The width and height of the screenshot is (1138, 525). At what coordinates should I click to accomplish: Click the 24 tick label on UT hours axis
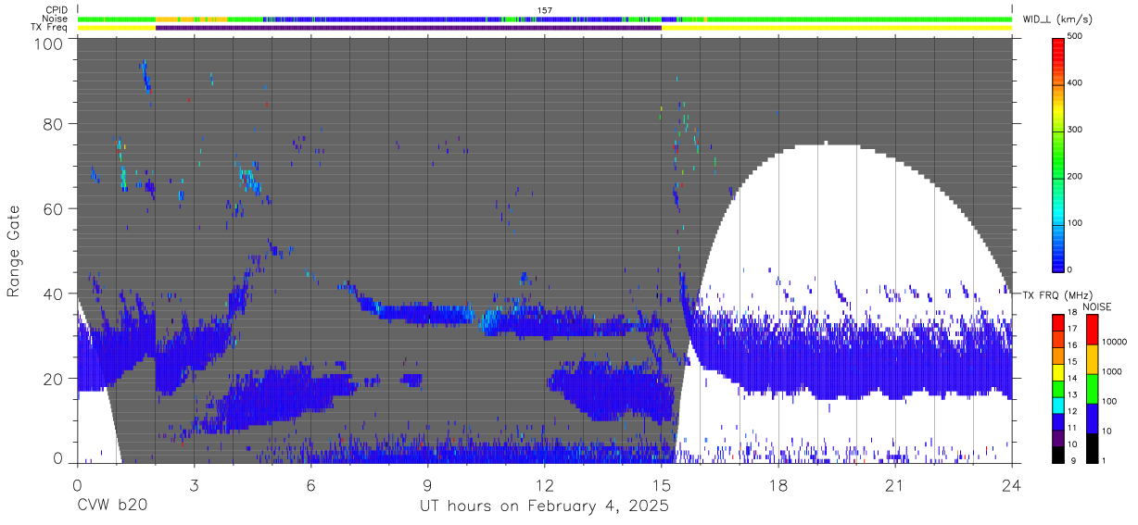coord(1012,485)
